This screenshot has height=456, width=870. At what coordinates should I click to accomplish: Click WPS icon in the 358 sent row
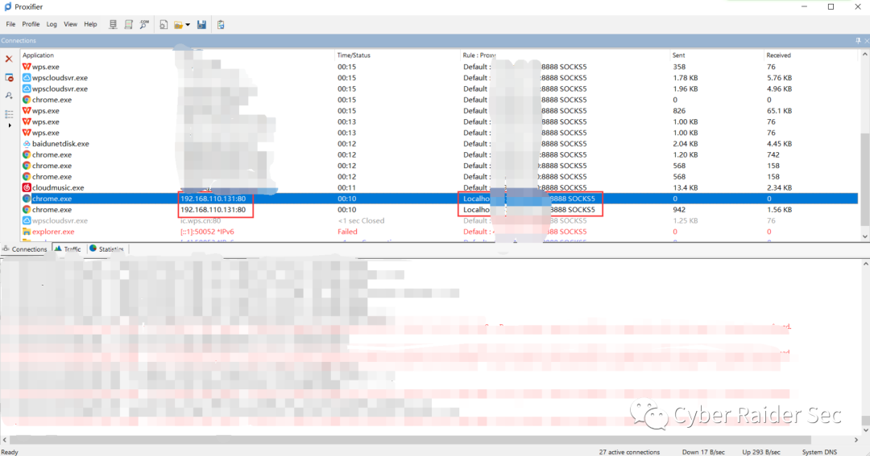coord(27,67)
